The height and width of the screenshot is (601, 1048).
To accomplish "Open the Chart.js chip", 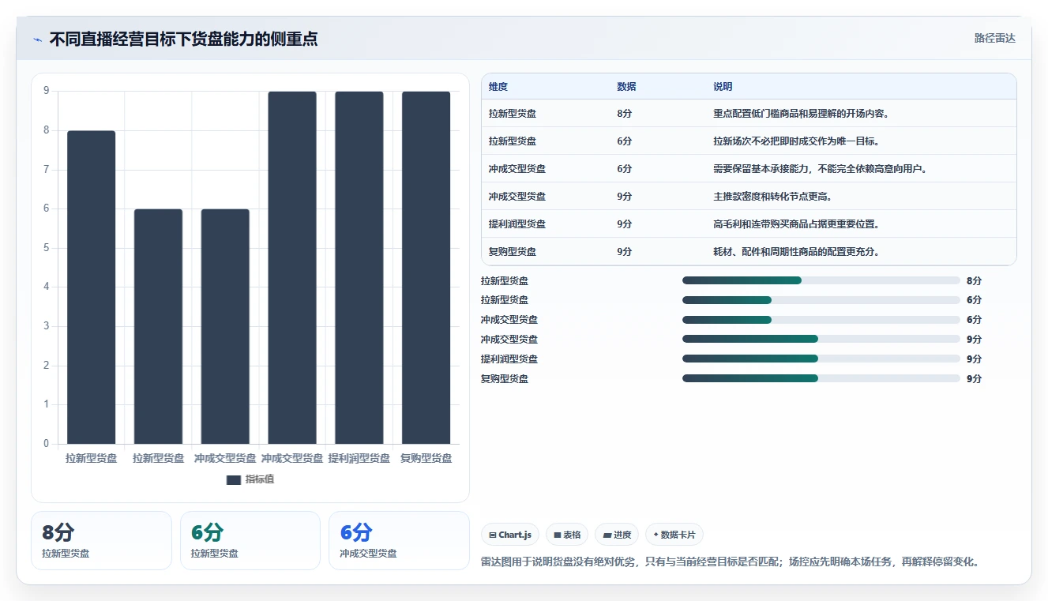I will [x=510, y=535].
